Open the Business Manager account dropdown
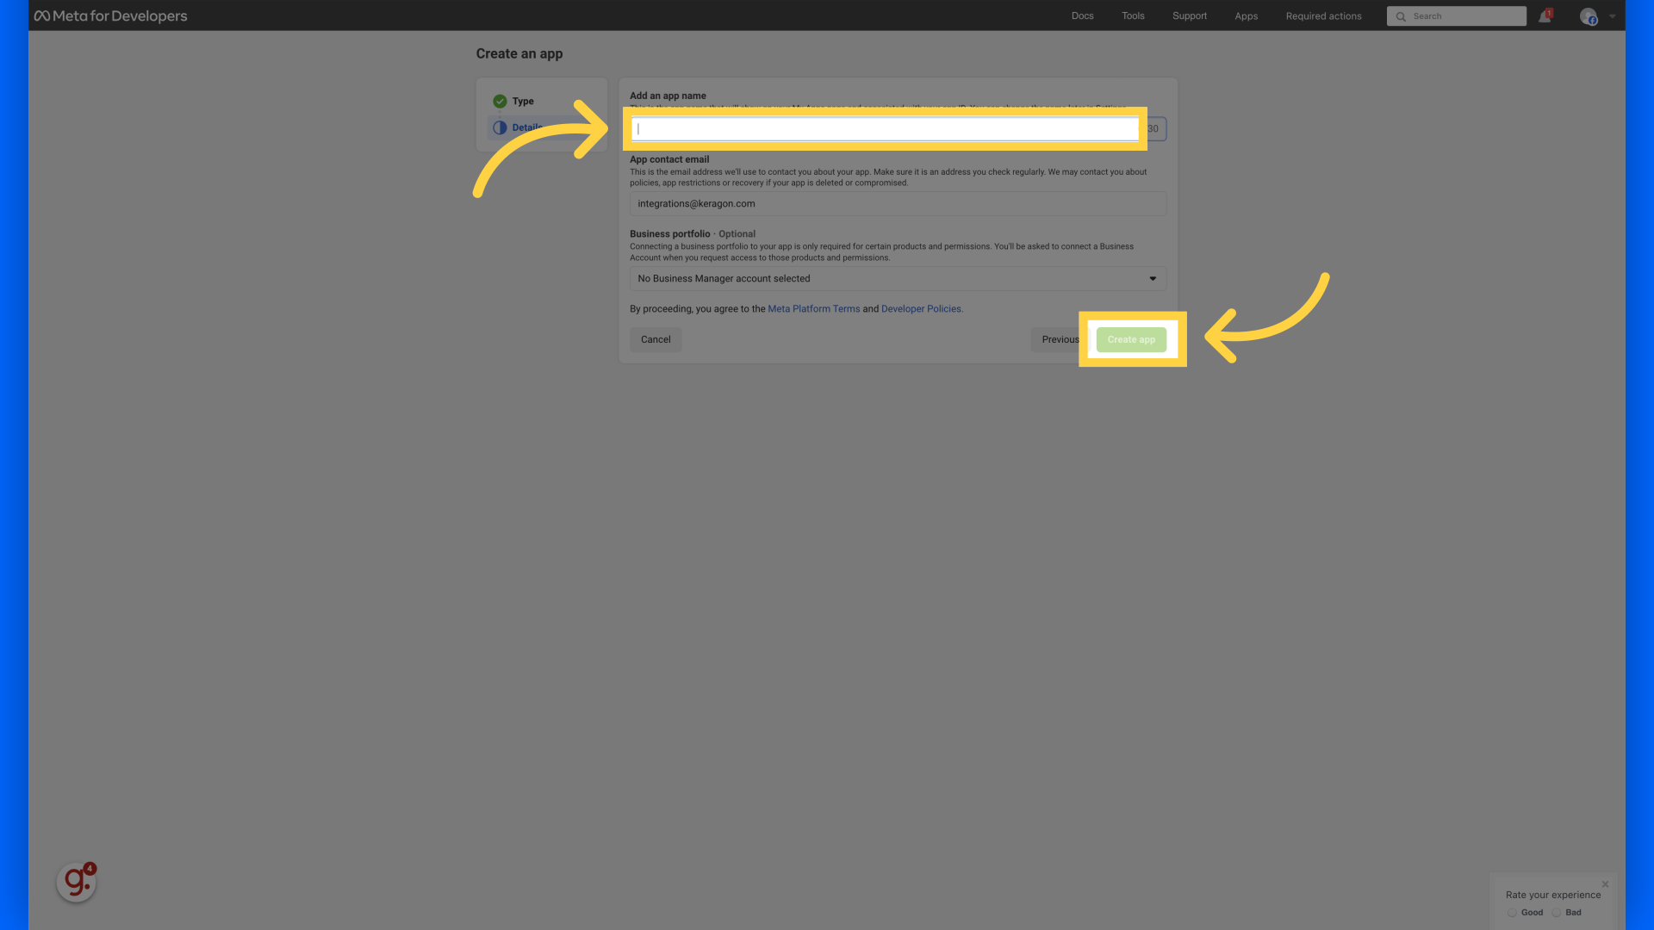Image resolution: width=1654 pixels, height=930 pixels. tap(898, 279)
